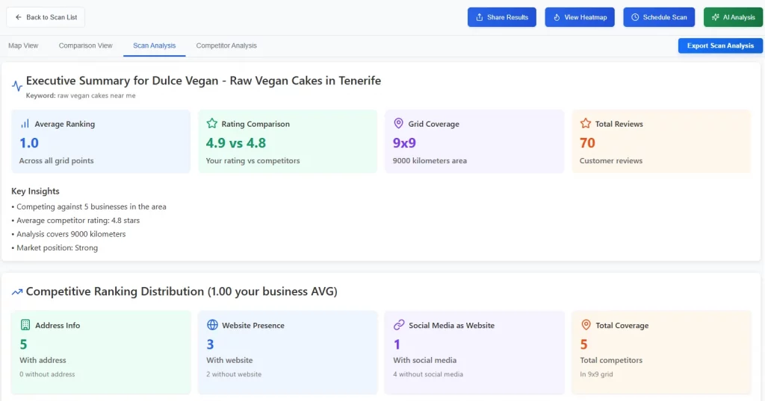Click the Website Presence card title
This screenshot has height=401, width=765.
[253, 325]
